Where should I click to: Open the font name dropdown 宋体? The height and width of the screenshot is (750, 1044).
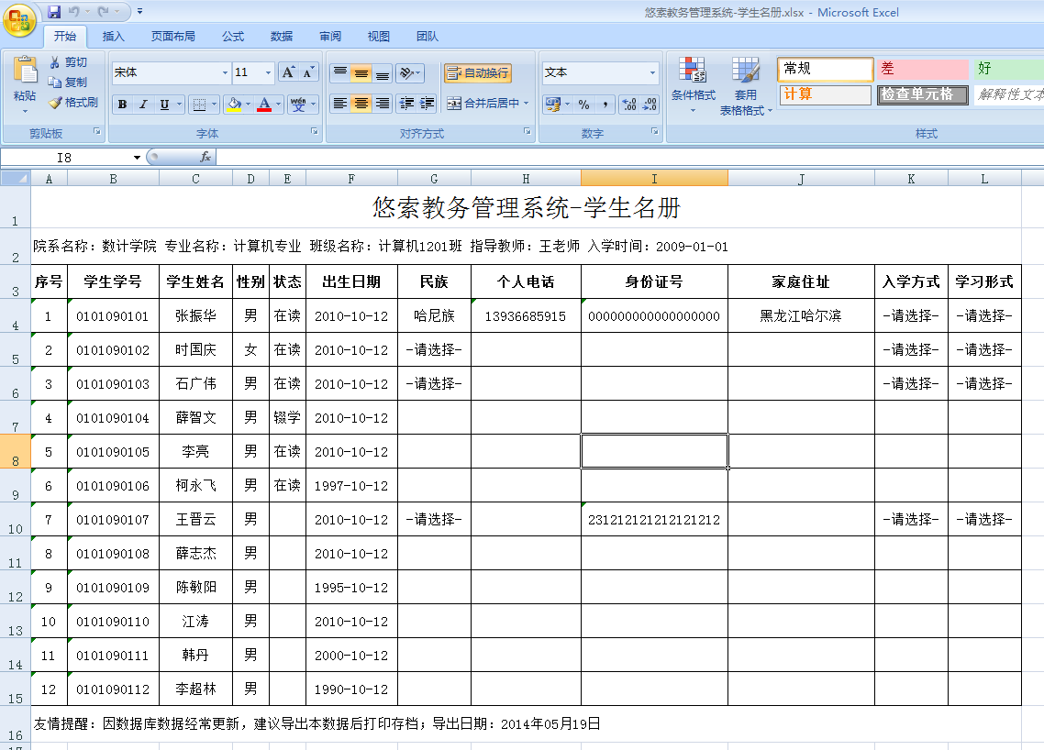[225, 72]
